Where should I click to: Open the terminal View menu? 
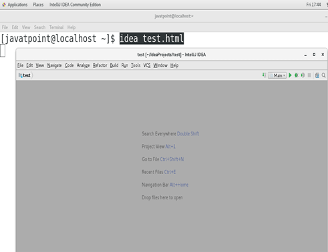click(26, 27)
